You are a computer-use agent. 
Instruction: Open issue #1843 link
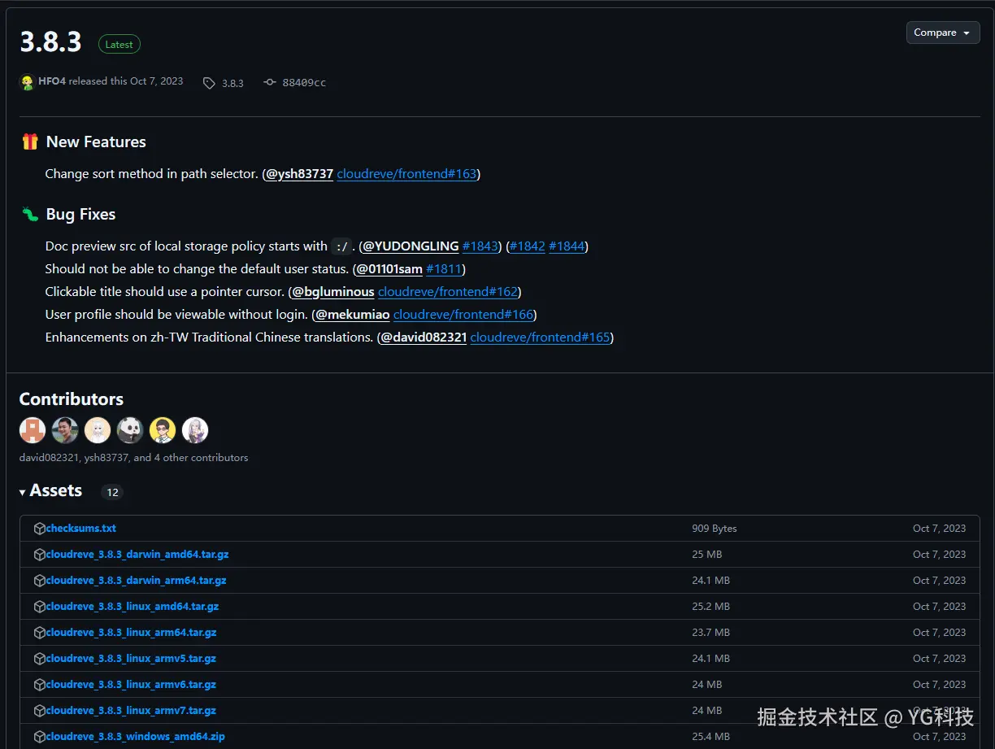(480, 246)
